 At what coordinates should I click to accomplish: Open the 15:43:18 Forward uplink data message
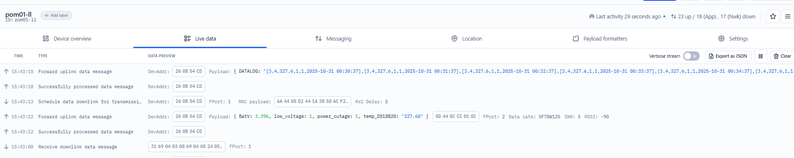[x=397, y=71]
